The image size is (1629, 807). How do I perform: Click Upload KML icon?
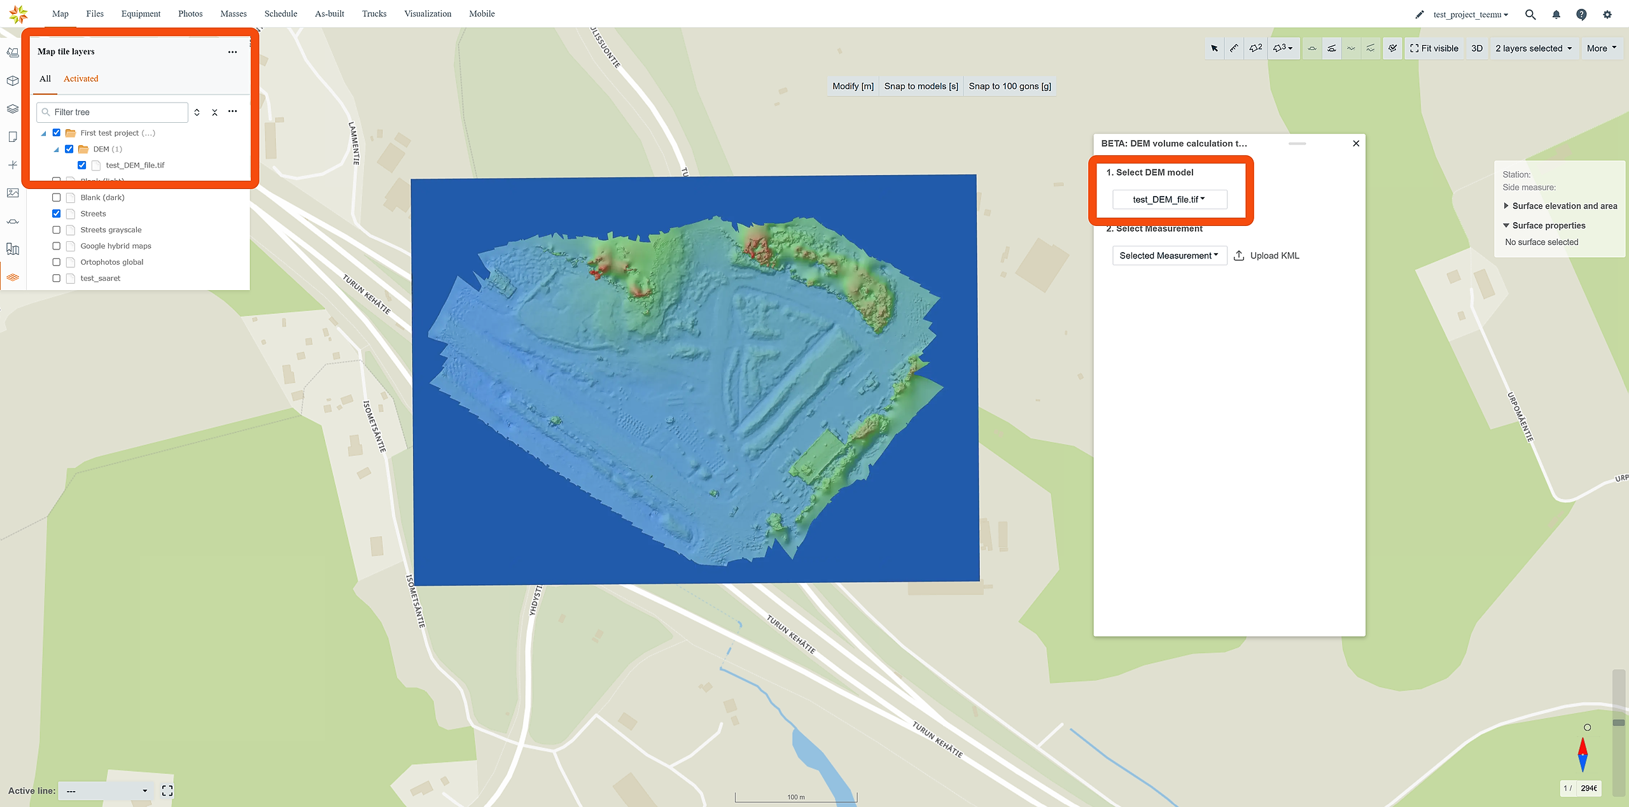click(x=1239, y=256)
